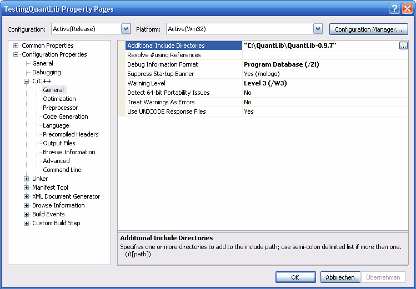The height and width of the screenshot is (289, 416).
Task: Click the Abbrechen cancel button
Action: (340, 277)
